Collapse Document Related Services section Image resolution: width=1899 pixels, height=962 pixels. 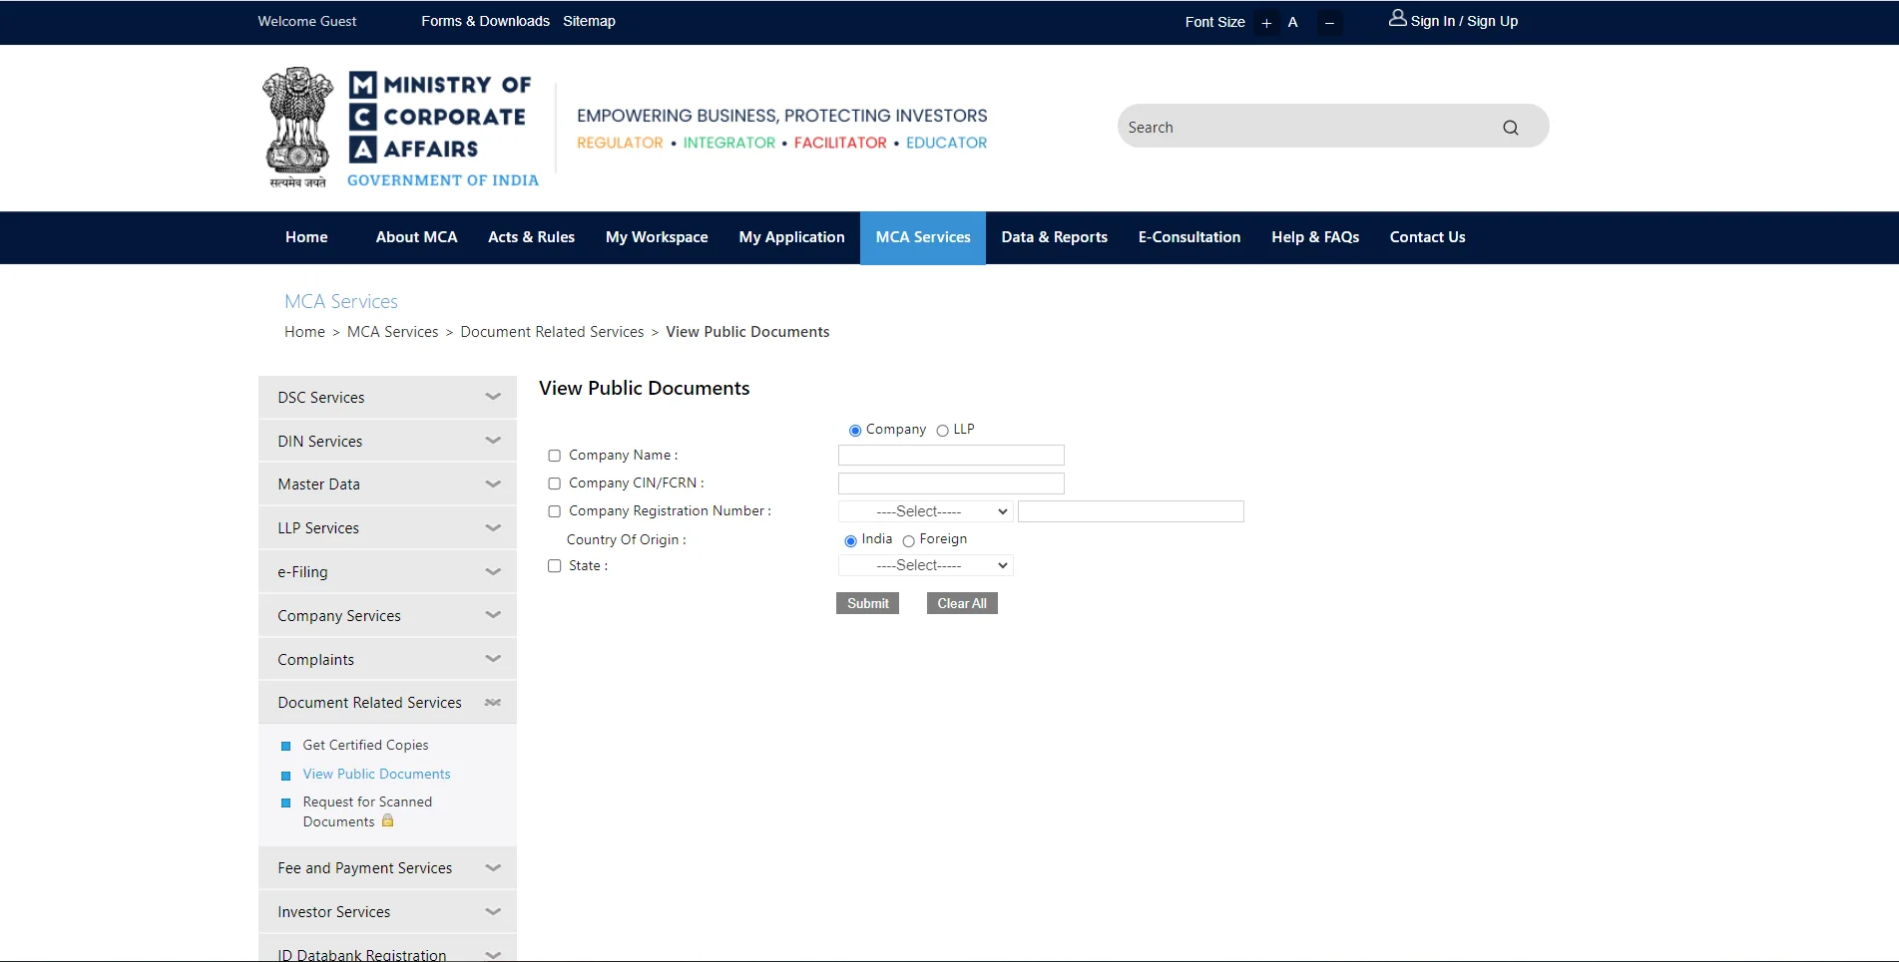coord(387,703)
